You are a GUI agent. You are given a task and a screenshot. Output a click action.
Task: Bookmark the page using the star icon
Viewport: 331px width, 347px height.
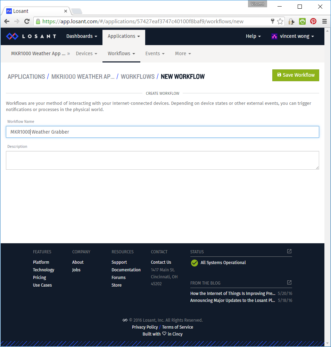coord(280,21)
